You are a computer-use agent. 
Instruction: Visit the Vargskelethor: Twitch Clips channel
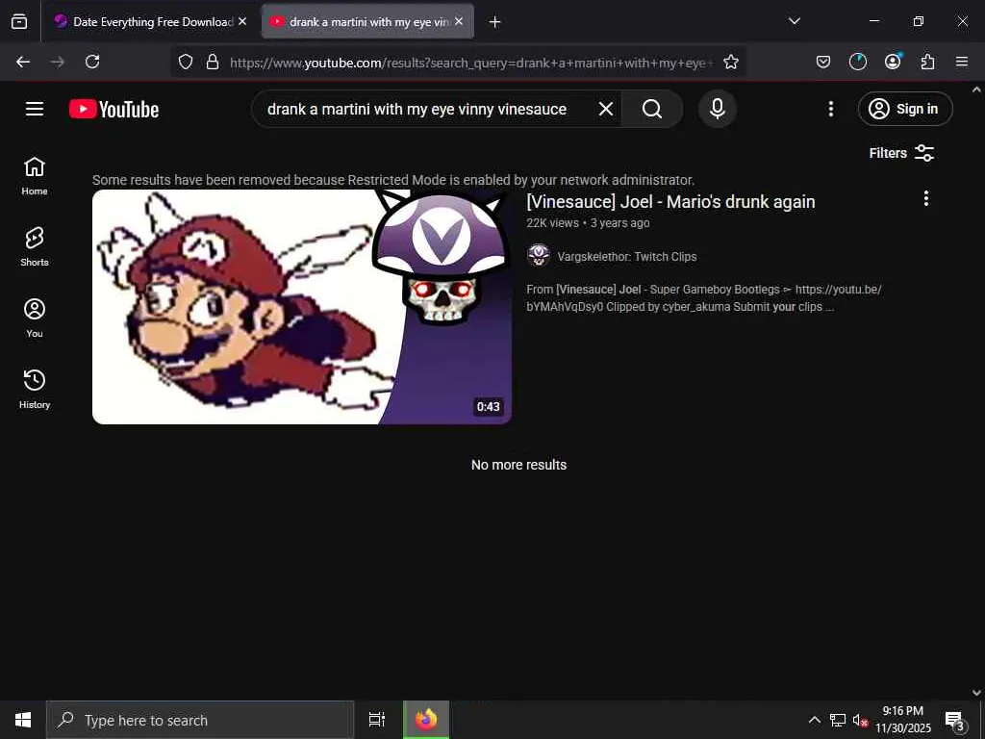(626, 256)
